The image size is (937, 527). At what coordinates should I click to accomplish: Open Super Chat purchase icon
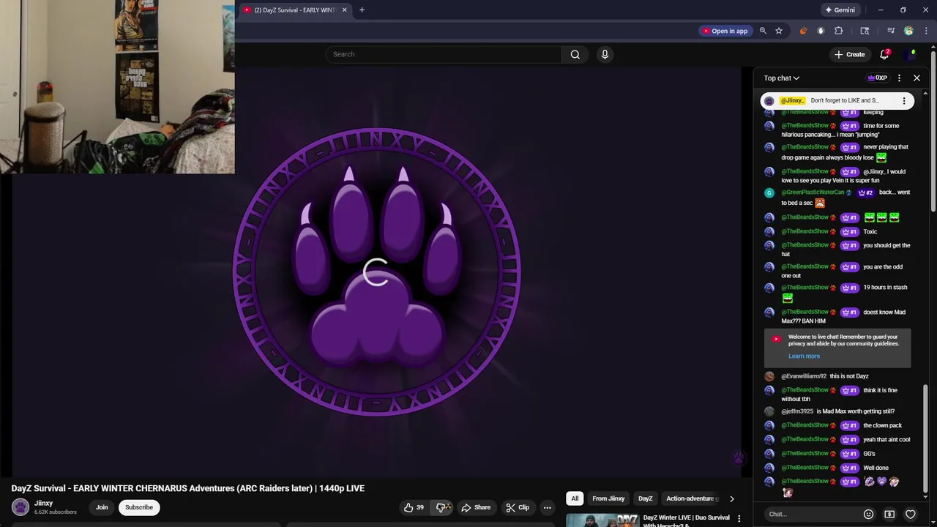889,514
